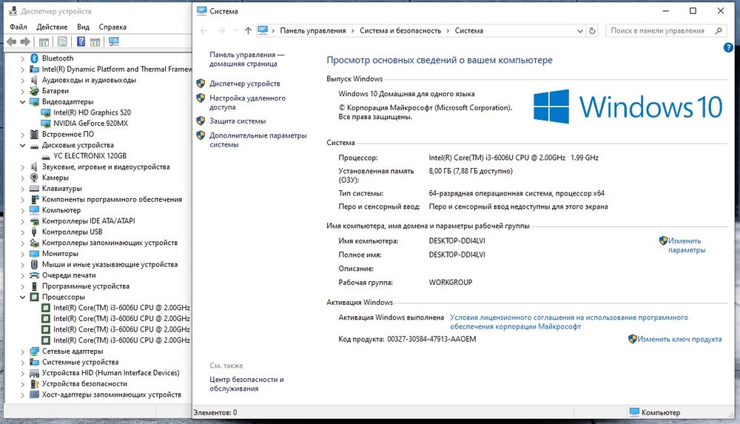This screenshot has width=740, height=424.
Task: Select Компоненты программного обеспечения row
Action: [112, 199]
